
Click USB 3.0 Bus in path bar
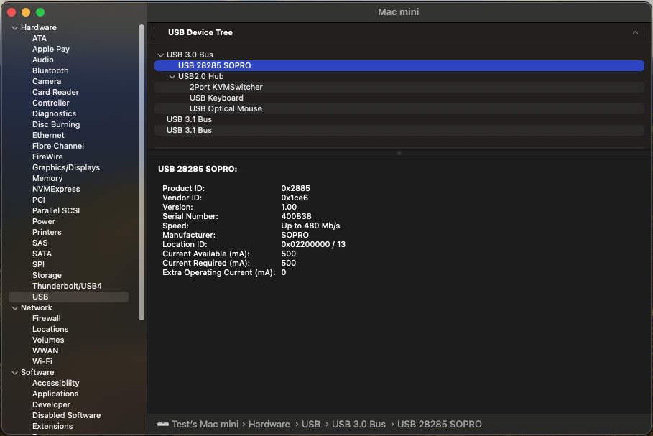(x=358, y=425)
